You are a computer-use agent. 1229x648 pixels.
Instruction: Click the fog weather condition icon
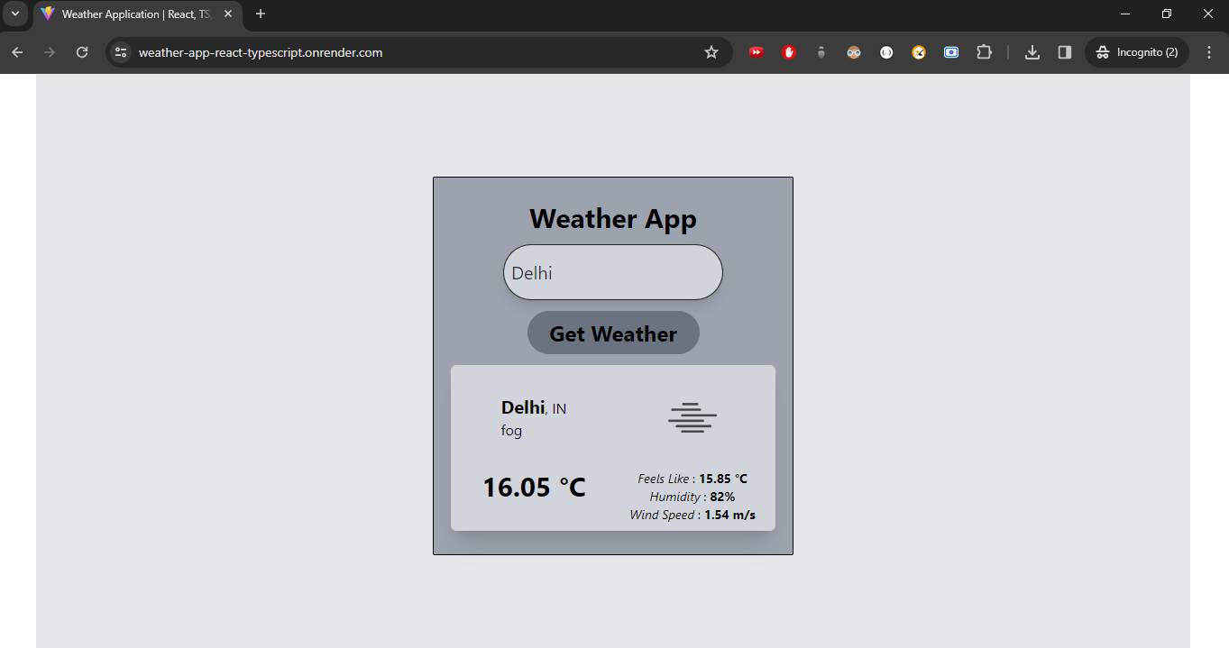(x=692, y=417)
